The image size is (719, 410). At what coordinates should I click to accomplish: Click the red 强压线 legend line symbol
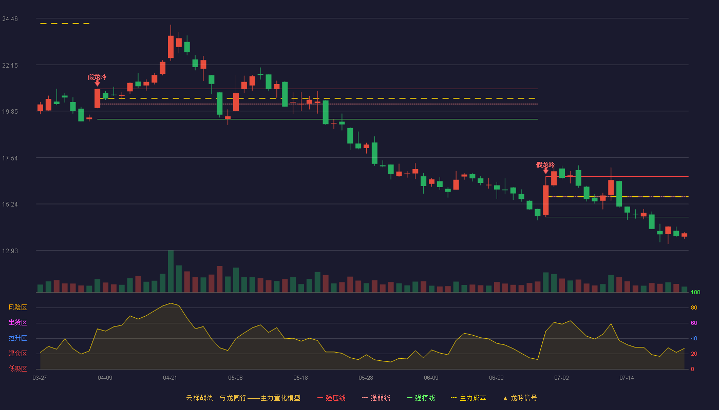click(x=320, y=398)
